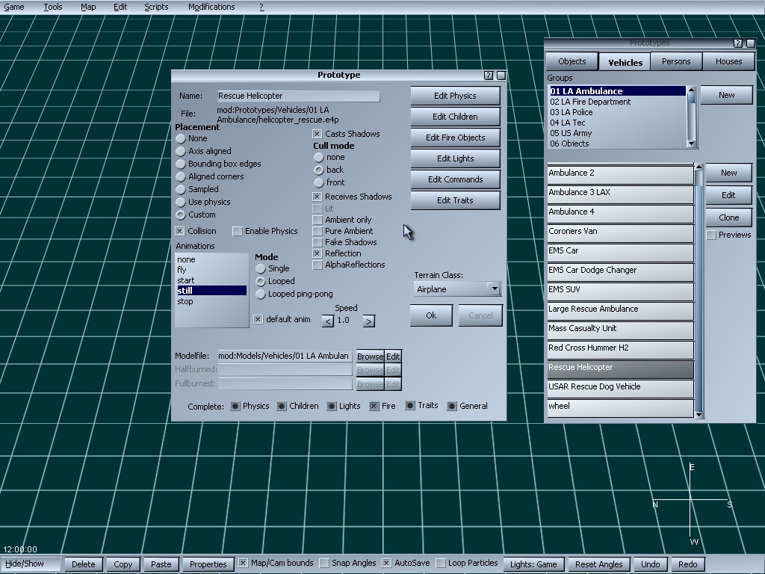
Task: Toggle the default anim checkbox
Action: coord(258,319)
